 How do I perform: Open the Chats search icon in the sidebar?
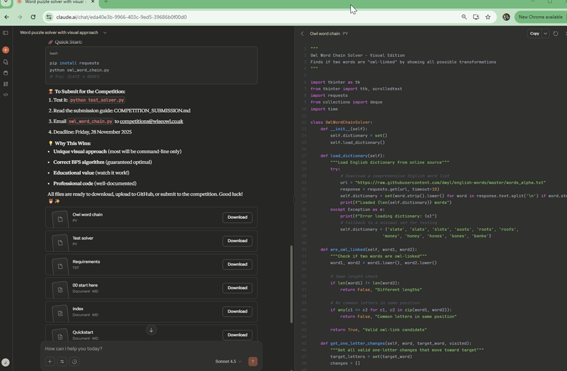point(6,62)
